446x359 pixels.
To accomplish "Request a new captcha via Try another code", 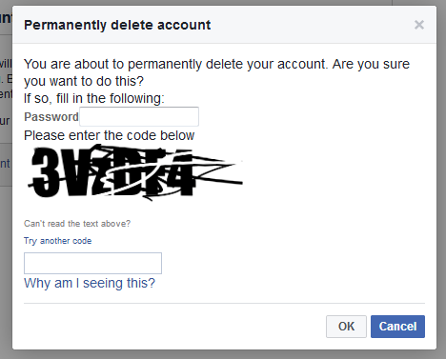I will (x=57, y=241).
